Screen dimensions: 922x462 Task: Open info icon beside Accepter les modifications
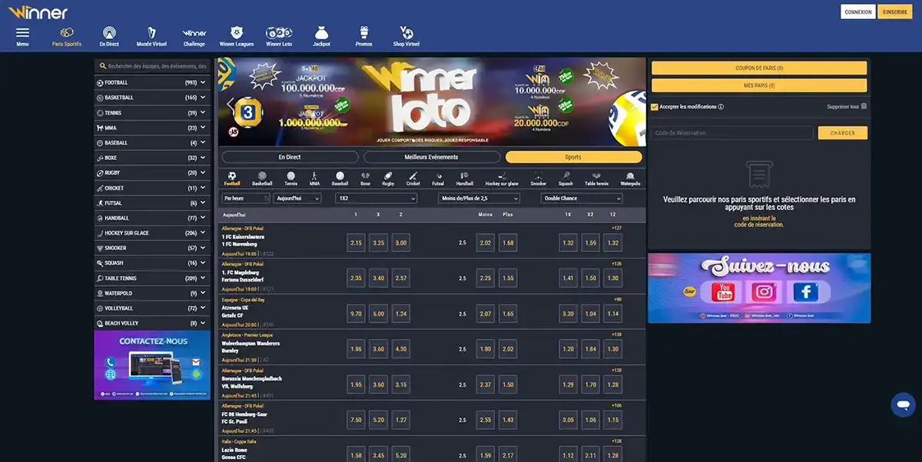pos(721,107)
